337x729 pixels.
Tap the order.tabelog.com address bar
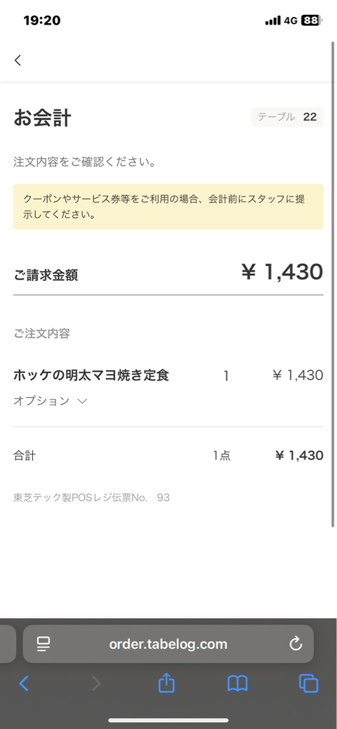pyautogui.click(x=168, y=644)
